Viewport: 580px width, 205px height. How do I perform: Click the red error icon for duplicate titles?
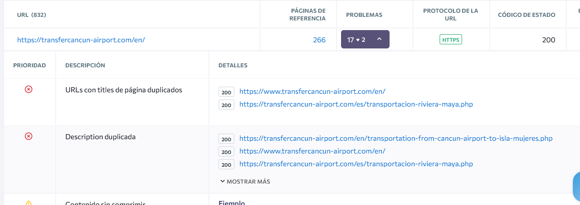pyautogui.click(x=29, y=89)
